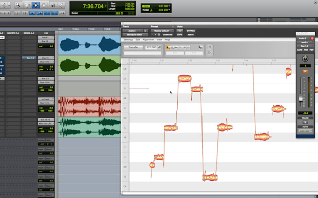The height and width of the screenshot is (198, 318).
Task: Click Bus 1-2 send on green track
Action: click(x=29, y=58)
